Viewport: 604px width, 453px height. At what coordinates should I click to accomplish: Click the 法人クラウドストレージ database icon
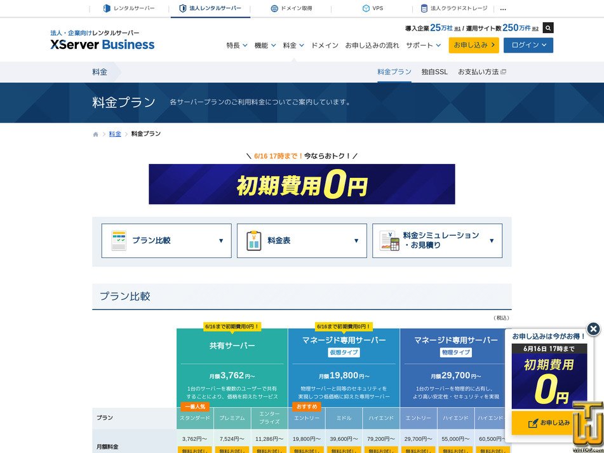tap(424, 8)
